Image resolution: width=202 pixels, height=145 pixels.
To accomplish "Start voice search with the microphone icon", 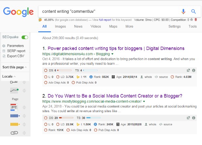I will pyautogui.click(x=183, y=12).
